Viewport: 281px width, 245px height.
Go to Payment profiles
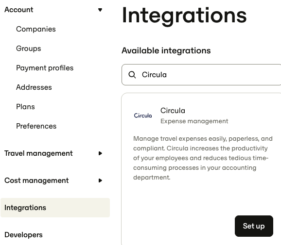click(45, 68)
